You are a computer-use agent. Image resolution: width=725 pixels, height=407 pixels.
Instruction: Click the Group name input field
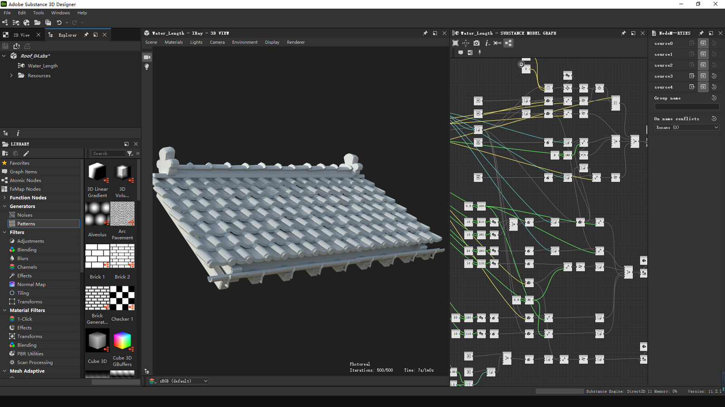pos(687,107)
